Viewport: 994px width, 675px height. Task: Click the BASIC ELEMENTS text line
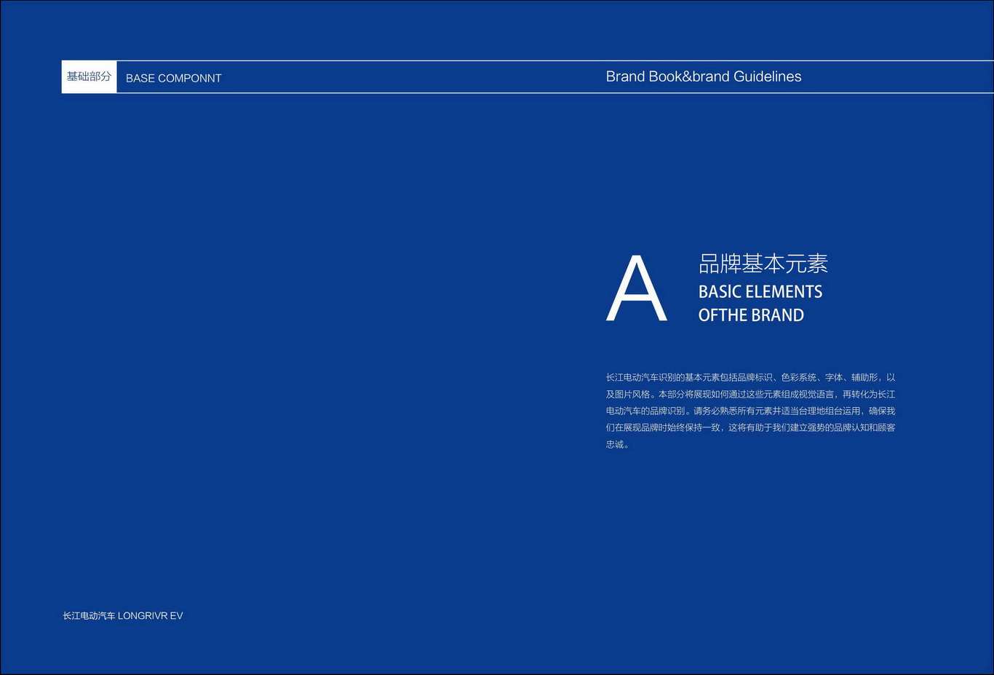(x=760, y=291)
